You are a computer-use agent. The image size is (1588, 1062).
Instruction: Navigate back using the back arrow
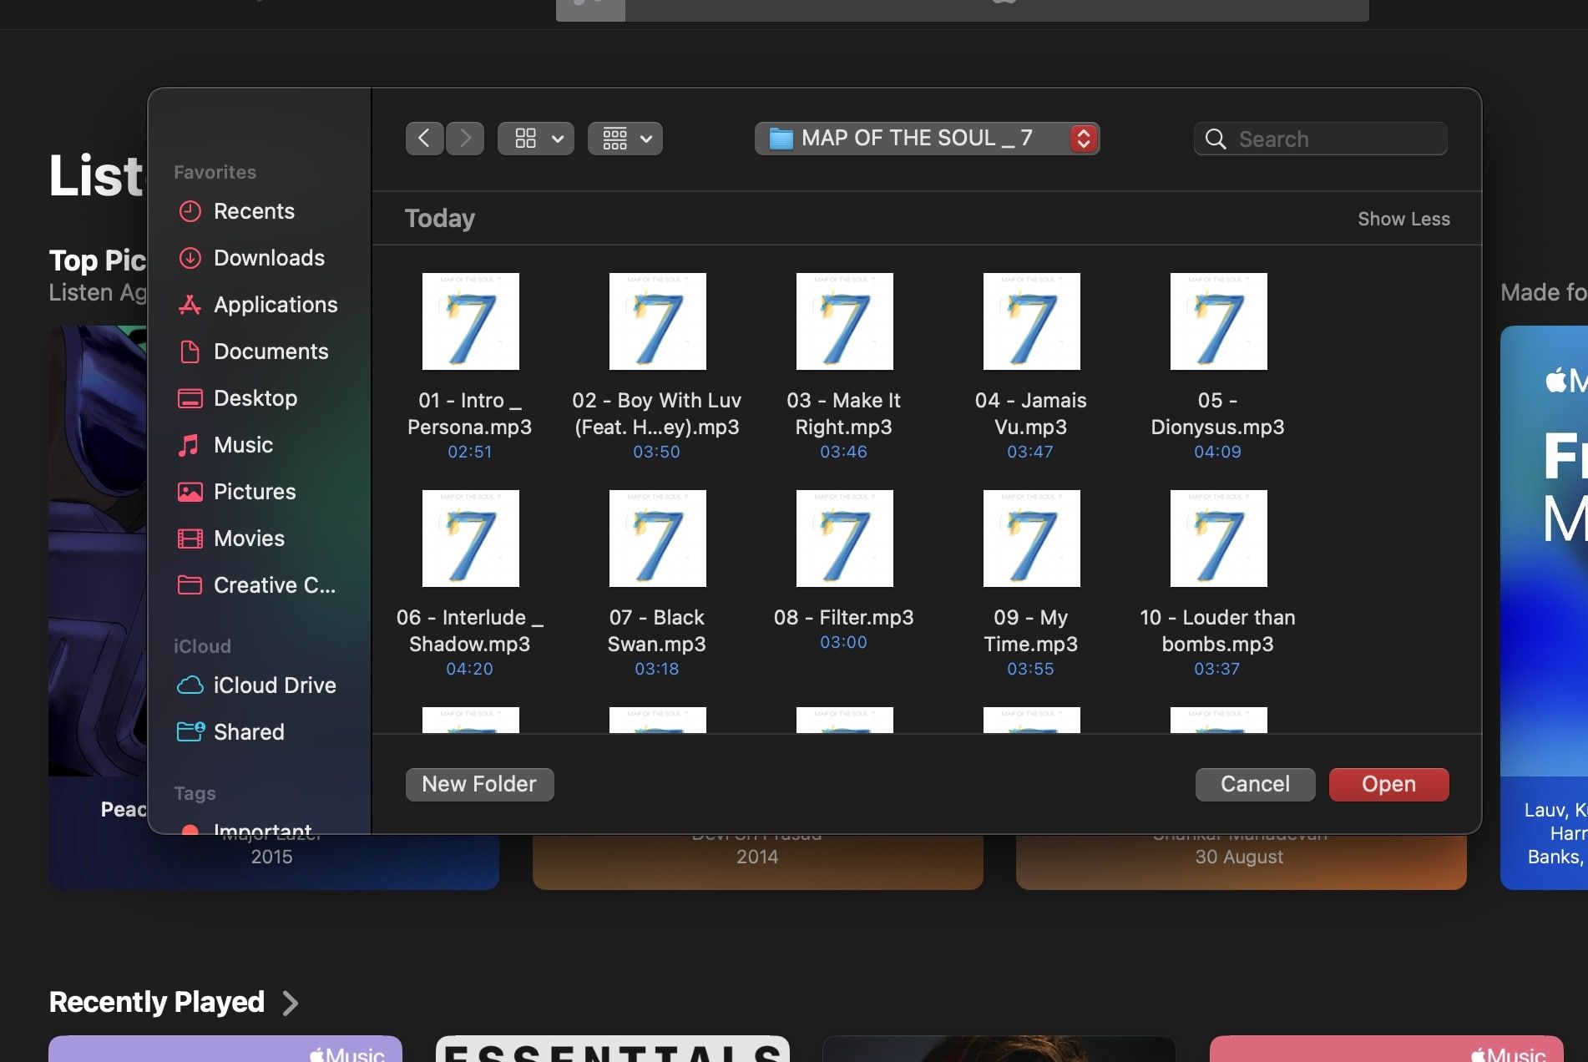click(424, 138)
